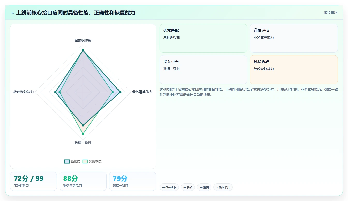Click the lightning icon beside the title

tap(12, 13)
